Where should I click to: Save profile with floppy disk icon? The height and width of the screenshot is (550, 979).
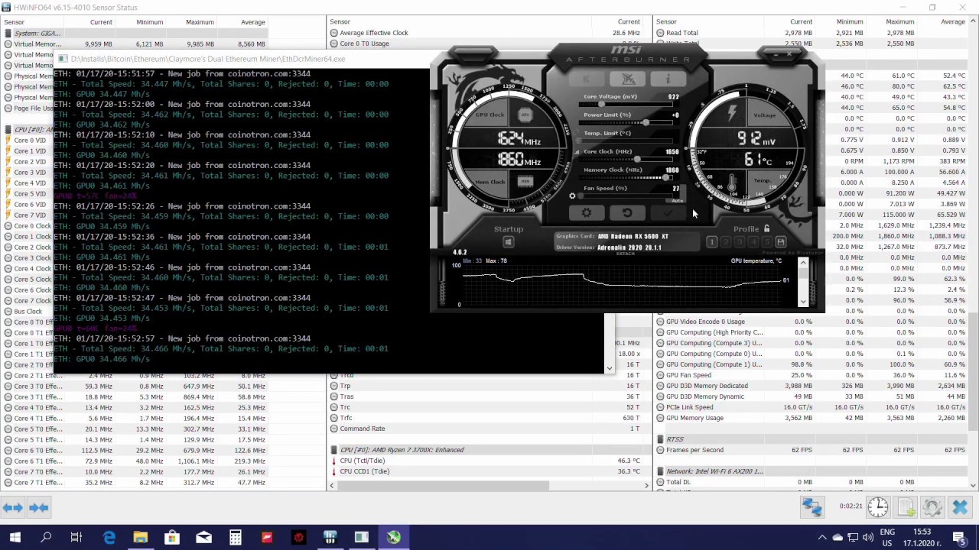[781, 242]
